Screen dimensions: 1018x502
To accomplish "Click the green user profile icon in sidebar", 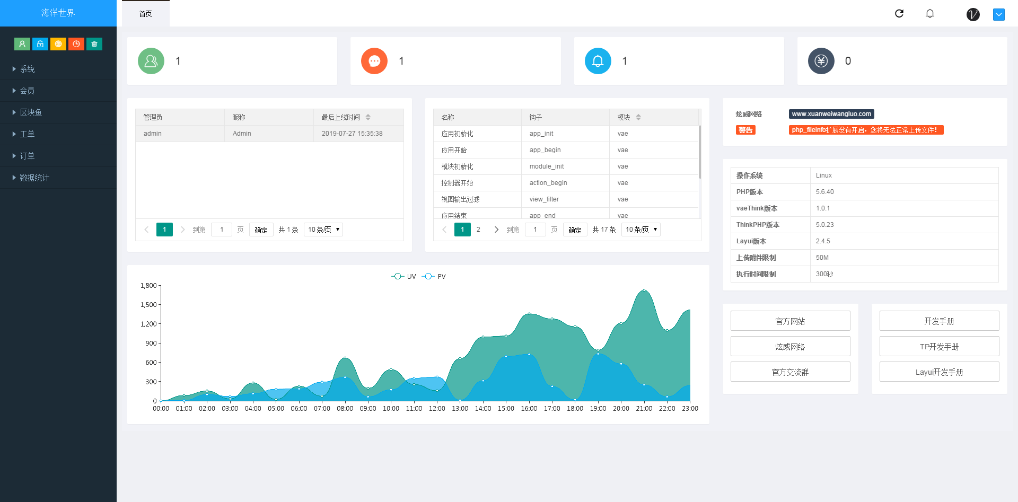I will (22, 44).
